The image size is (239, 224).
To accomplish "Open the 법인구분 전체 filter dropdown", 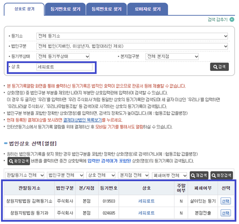I will click(65, 175).
